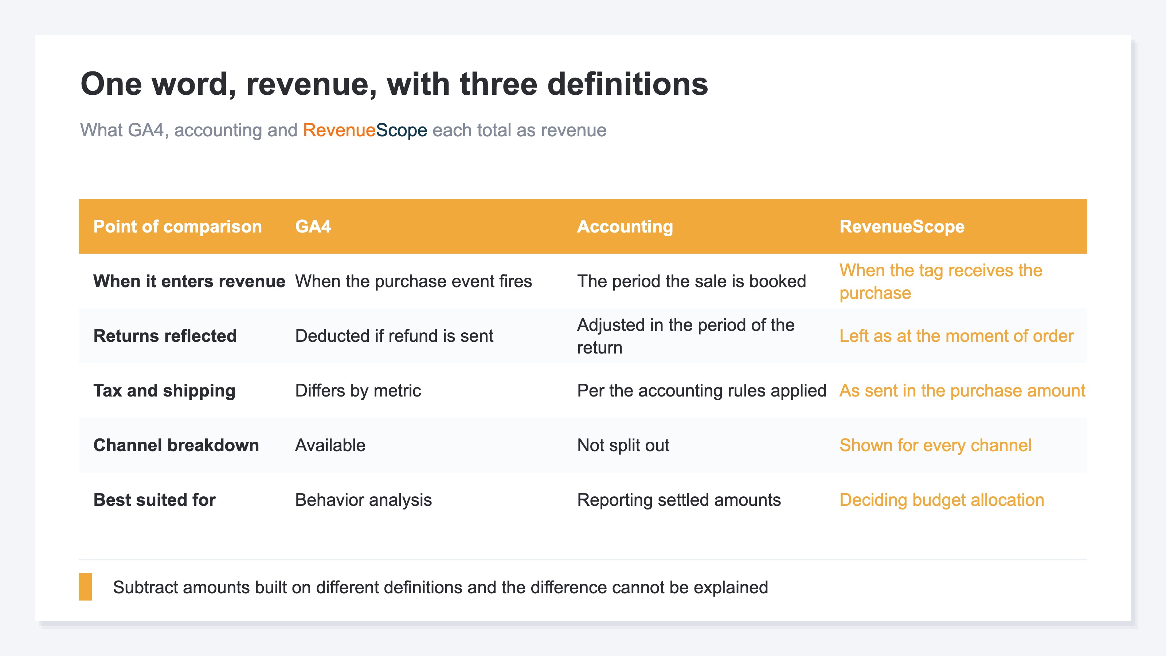Click the cell 'Available'

click(330, 445)
